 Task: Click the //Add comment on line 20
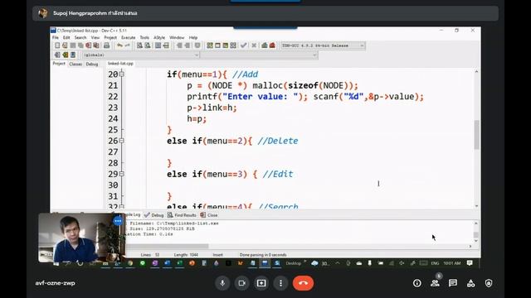pos(245,74)
